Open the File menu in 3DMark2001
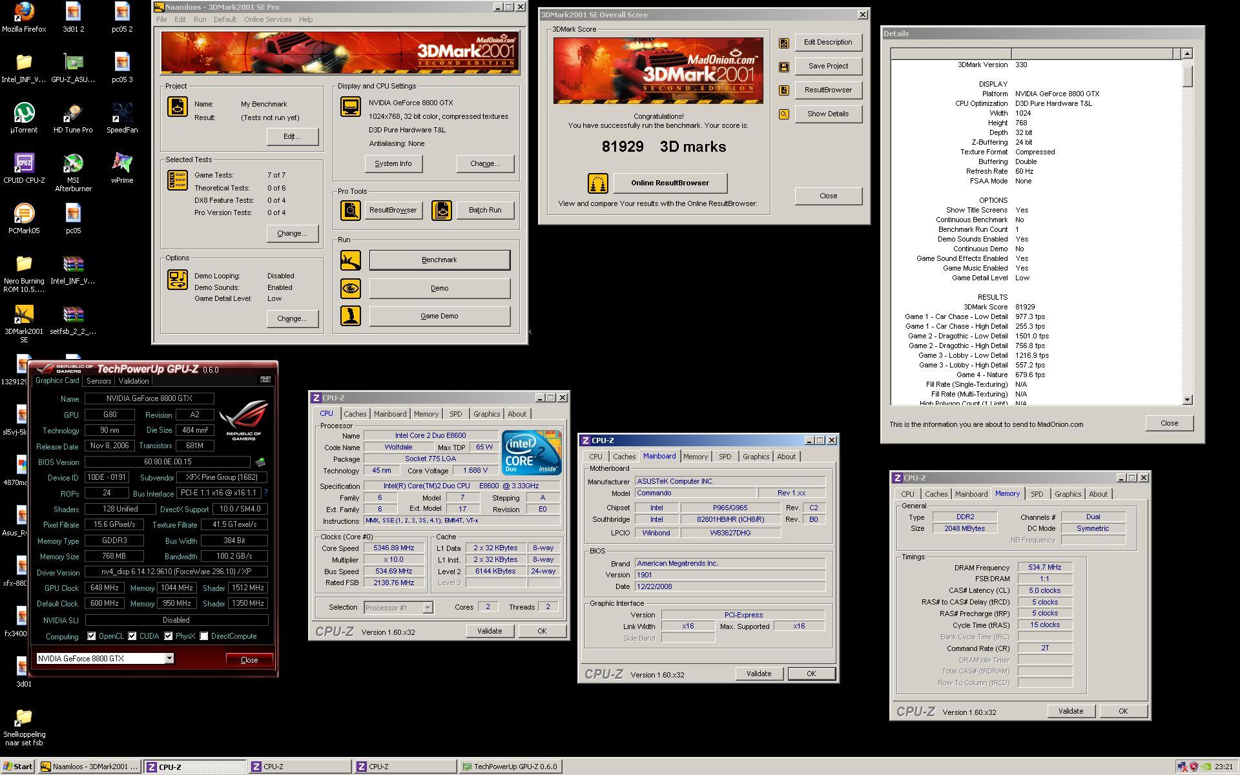The image size is (1240, 775). 161,19
